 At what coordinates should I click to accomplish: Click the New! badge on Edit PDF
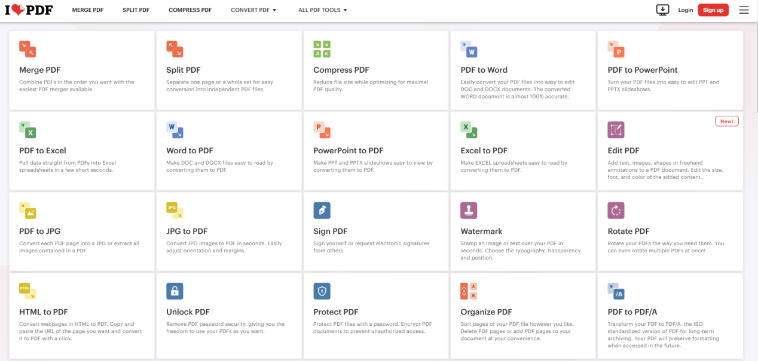(x=727, y=121)
